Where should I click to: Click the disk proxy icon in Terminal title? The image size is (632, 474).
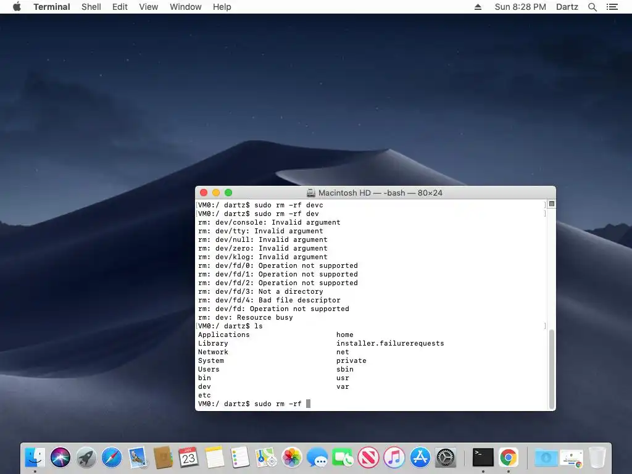(x=311, y=193)
